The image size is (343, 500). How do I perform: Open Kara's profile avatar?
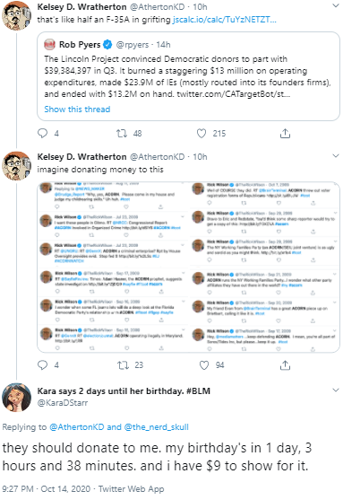point(16,398)
